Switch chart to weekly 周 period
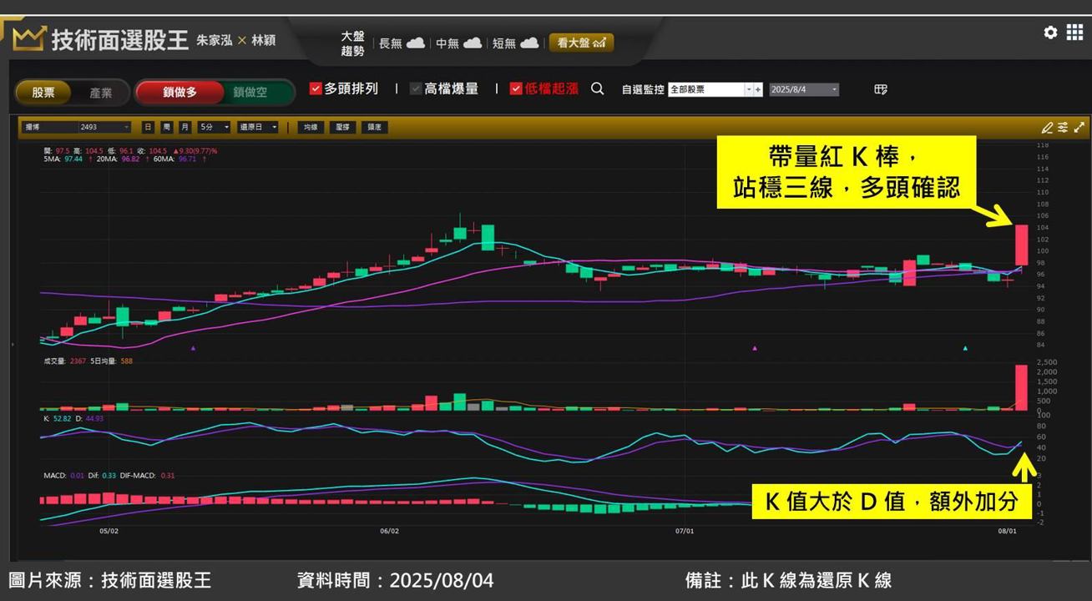The width and height of the screenshot is (1092, 601). pos(166,127)
